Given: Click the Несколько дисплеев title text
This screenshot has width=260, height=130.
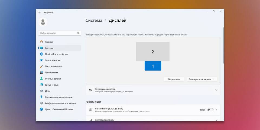Looking at the screenshot, I should point(105,89).
